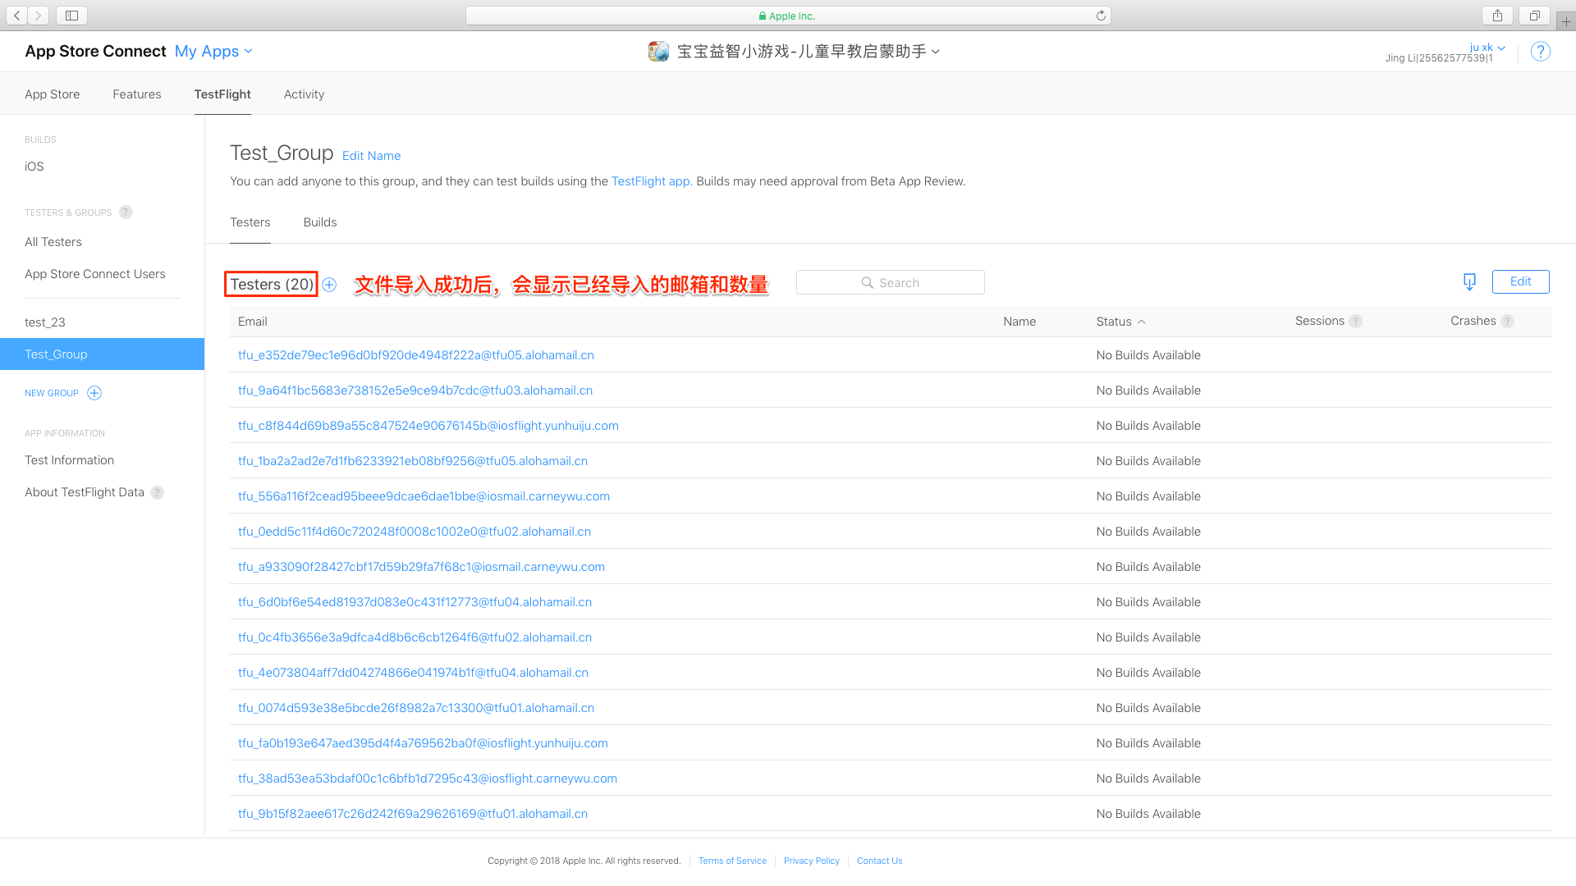Show Sessions column help icon
Screen dimensions: 1576x886
[1356, 322]
